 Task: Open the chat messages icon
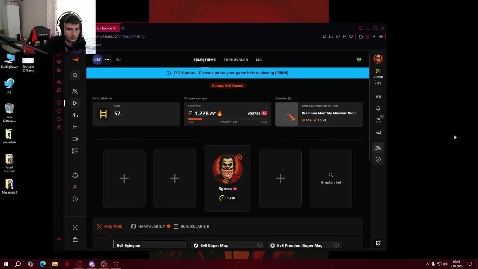coord(378,132)
